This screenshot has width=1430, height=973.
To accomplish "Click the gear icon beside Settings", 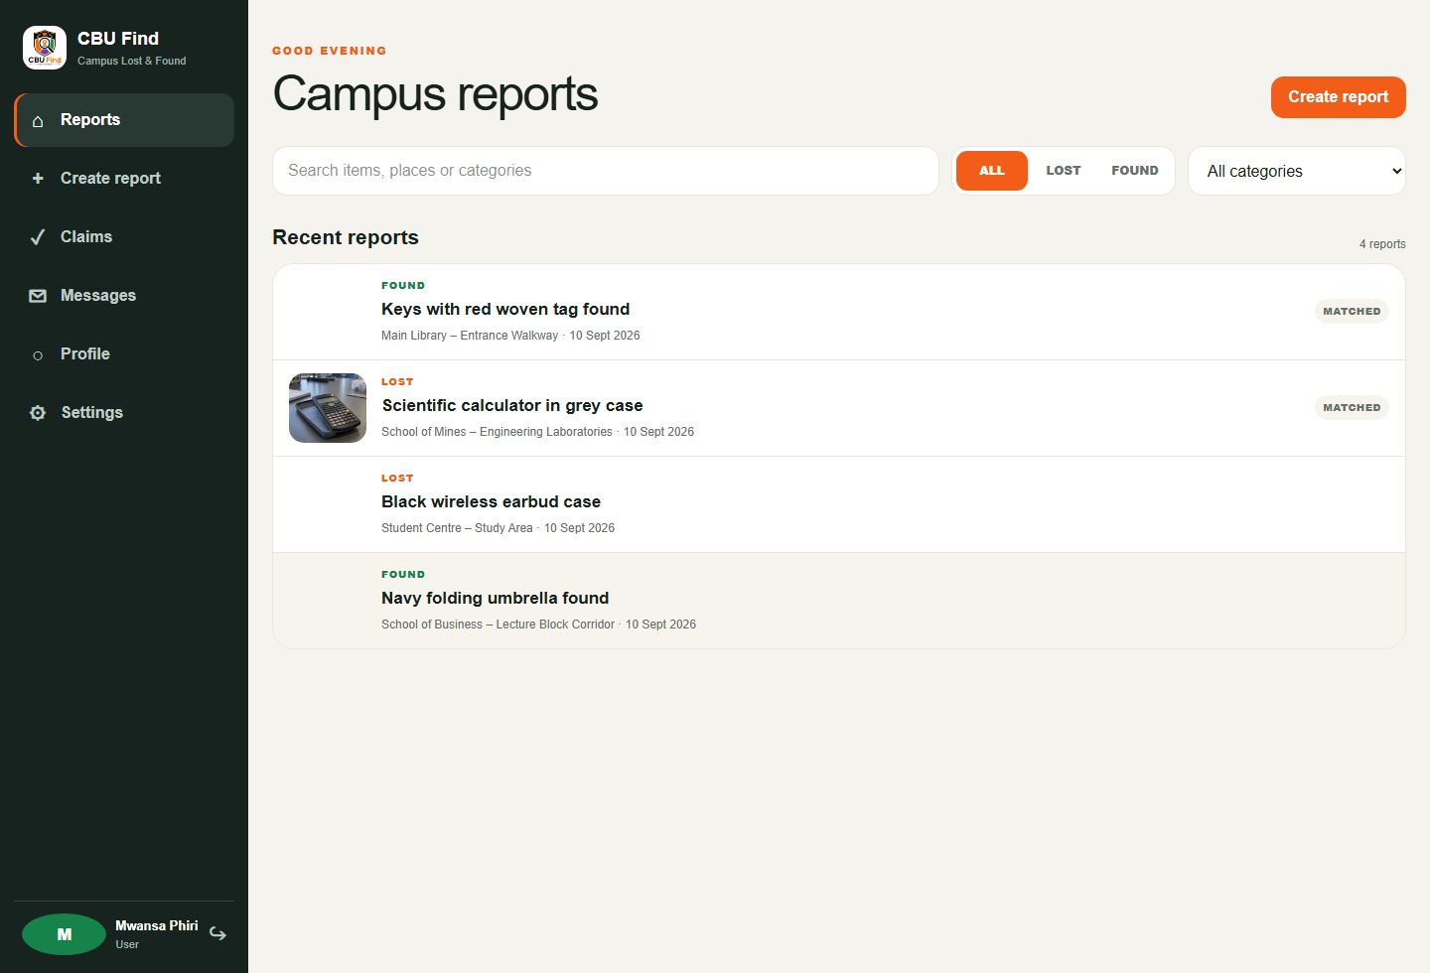I will coord(38,413).
